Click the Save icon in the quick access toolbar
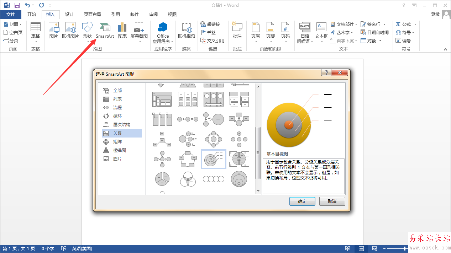The image size is (451, 253). click(17, 5)
